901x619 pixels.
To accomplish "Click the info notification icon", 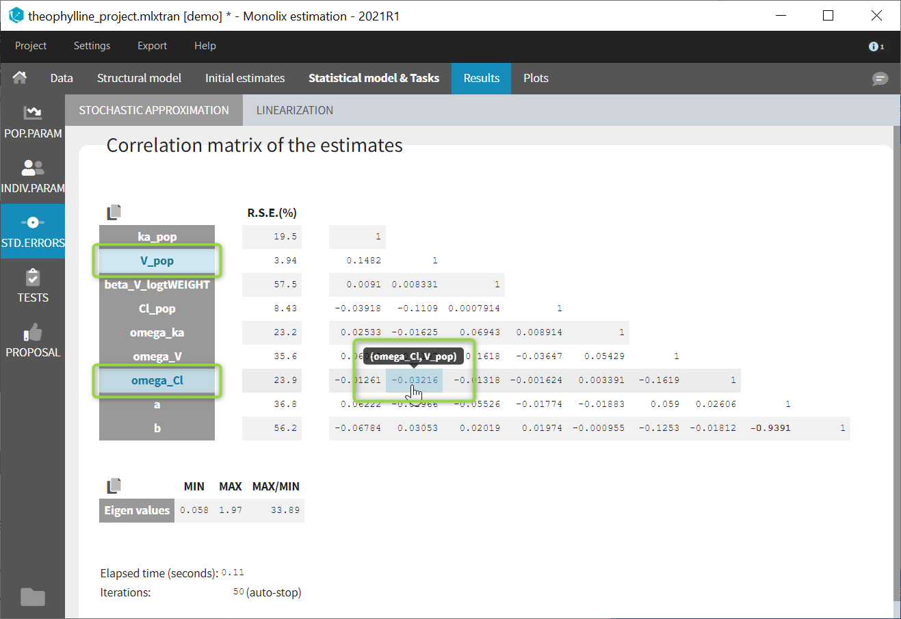I will [875, 47].
